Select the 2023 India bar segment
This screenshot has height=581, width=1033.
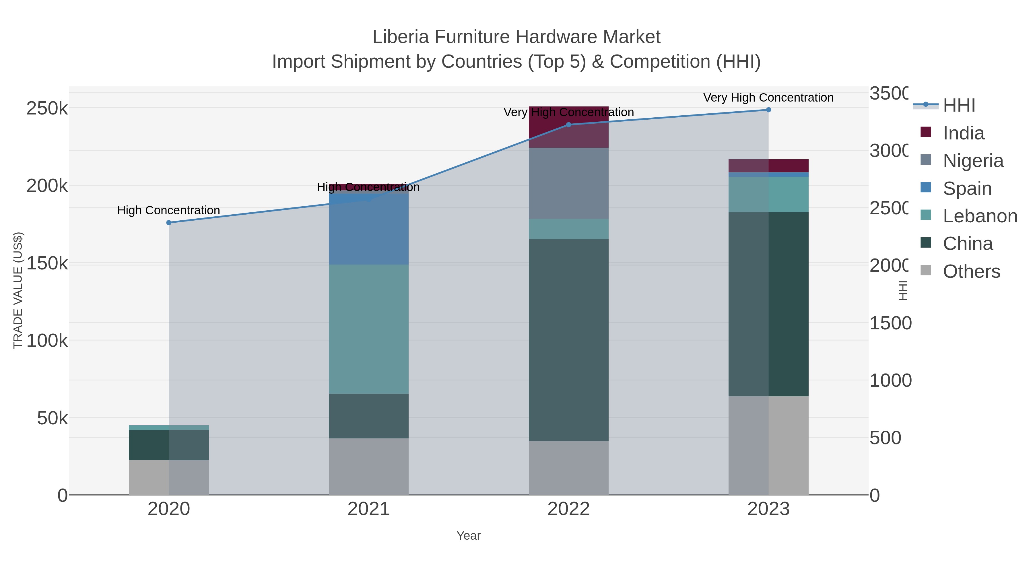coord(768,166)
